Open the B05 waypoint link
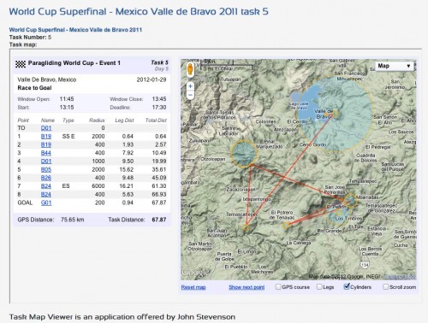Screen dimensions: 428x323 point(46,169)
